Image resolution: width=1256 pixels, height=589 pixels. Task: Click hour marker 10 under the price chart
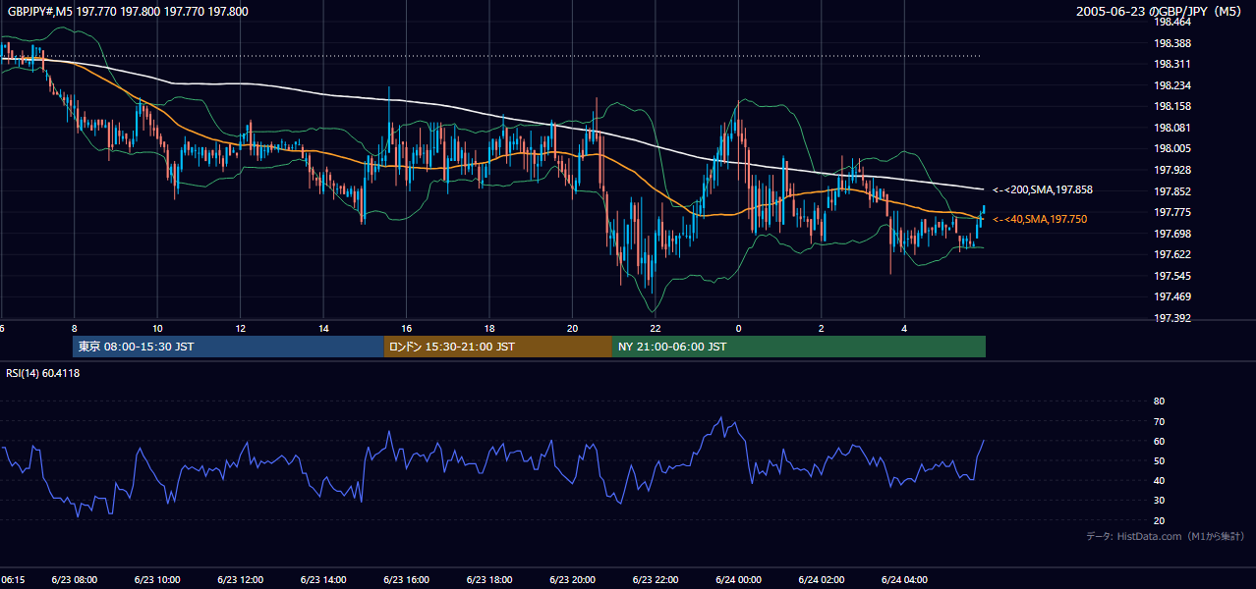click(157, 329)
